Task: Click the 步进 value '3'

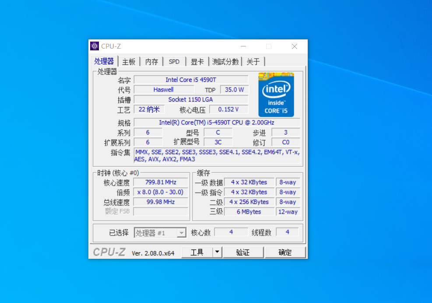Action: (286, 132)
